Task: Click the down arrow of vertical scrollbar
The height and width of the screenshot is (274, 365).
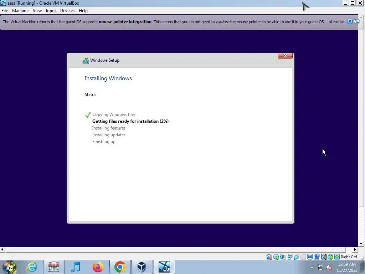Action: tap(361, 244)
